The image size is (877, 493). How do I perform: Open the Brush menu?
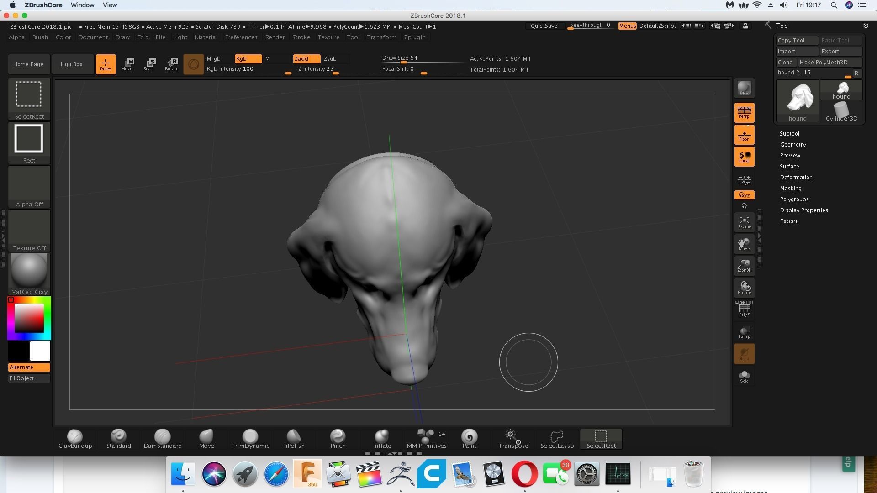(x=40, y=37)
